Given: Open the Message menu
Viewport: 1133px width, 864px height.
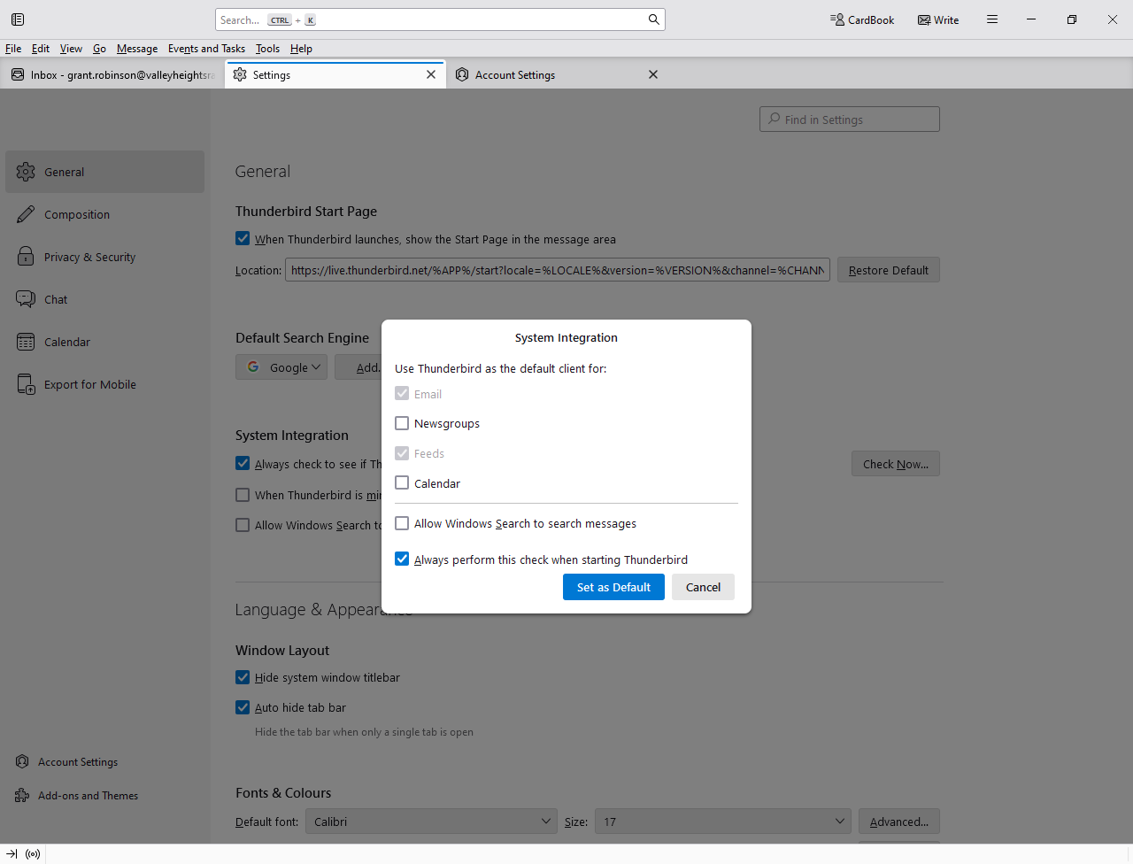Looking at the screenshot, I should [x=137, y=49].
